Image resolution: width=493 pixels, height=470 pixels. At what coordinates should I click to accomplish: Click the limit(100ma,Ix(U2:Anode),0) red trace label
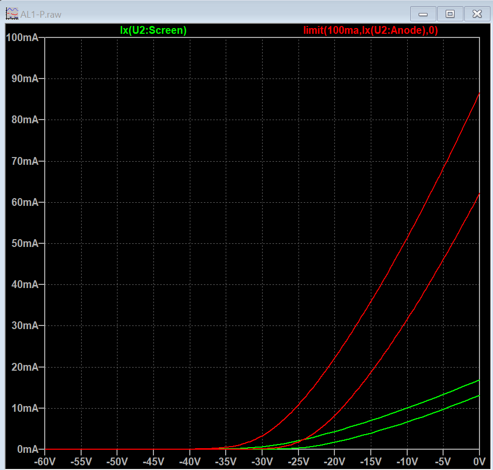370,30
